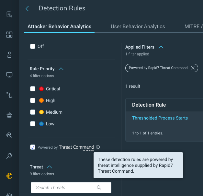This screenshot has width=203, height=196.
Task: Select the Attacker Behavior Analytics tab
Action: [59, 27]
